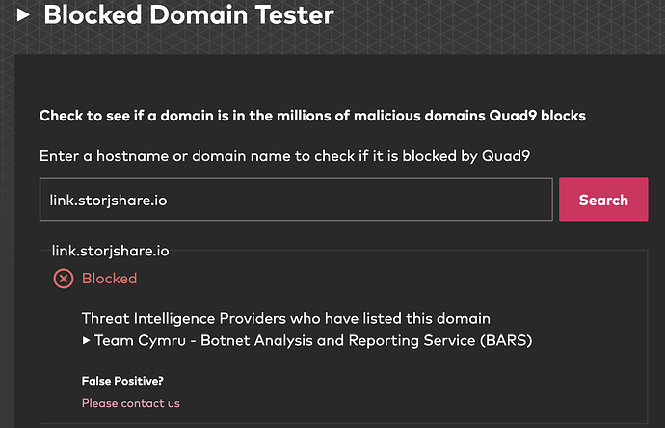Click the red circled X blocked icon
The width and height of the screenshot is (665, 428).
[x=64, y=279]
